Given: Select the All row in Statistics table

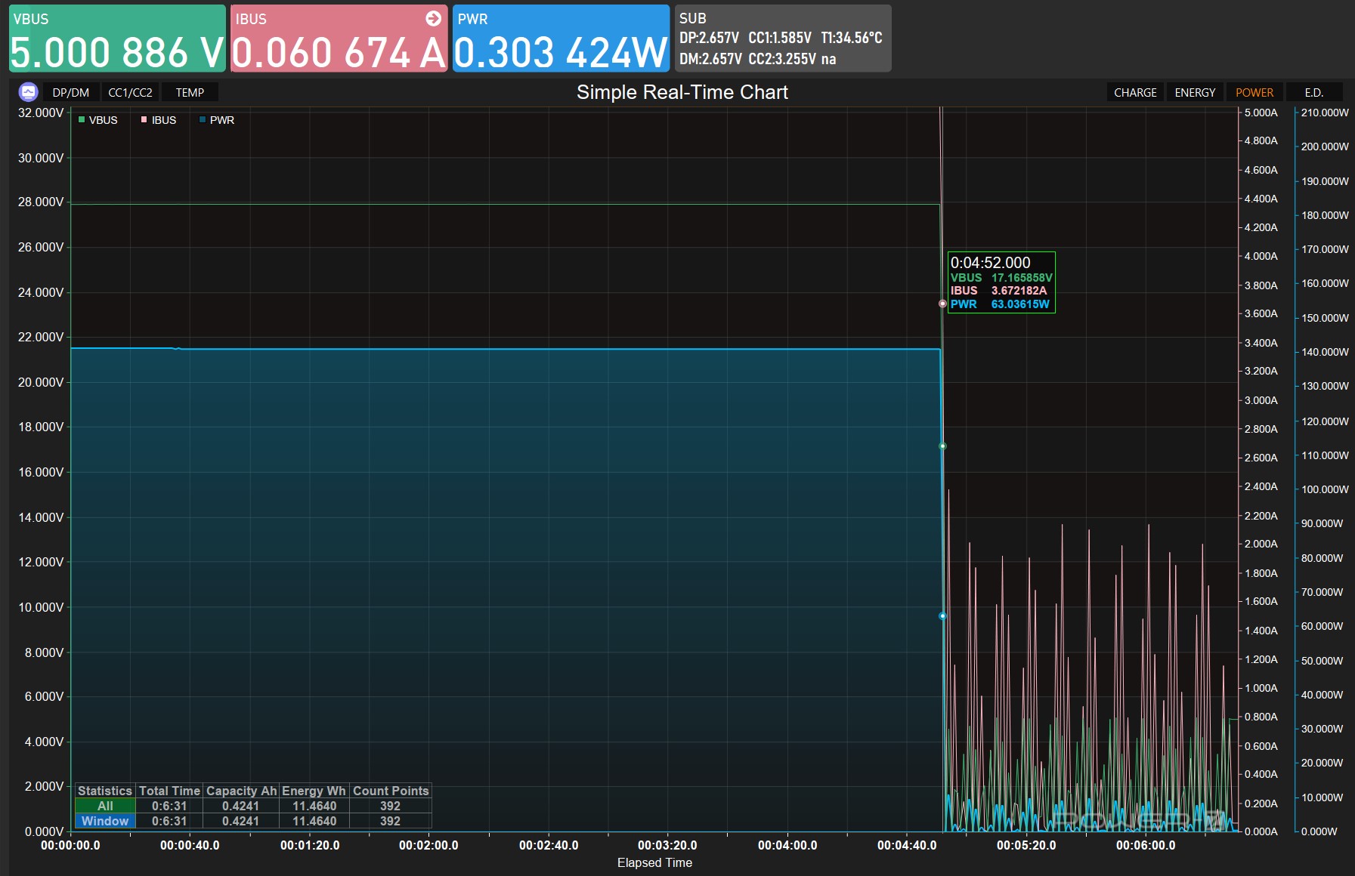Looking at the screenshot, I should [105, 806].
